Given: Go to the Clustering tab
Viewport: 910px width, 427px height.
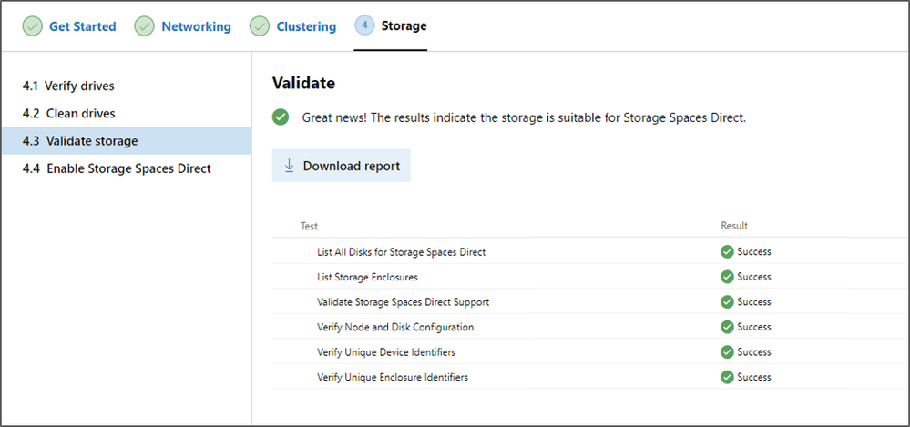Looking at the screenshot, I should click(306, 26).
